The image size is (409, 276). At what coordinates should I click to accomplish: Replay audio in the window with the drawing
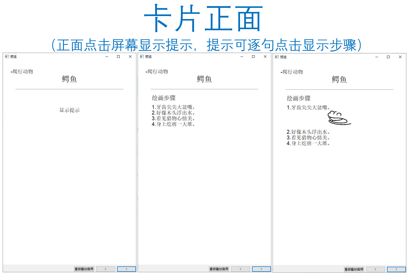(354, 269)
